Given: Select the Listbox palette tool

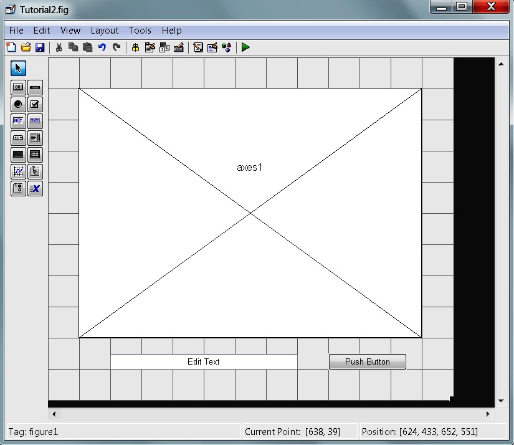Looking at the screenshot, I should 35,138.
